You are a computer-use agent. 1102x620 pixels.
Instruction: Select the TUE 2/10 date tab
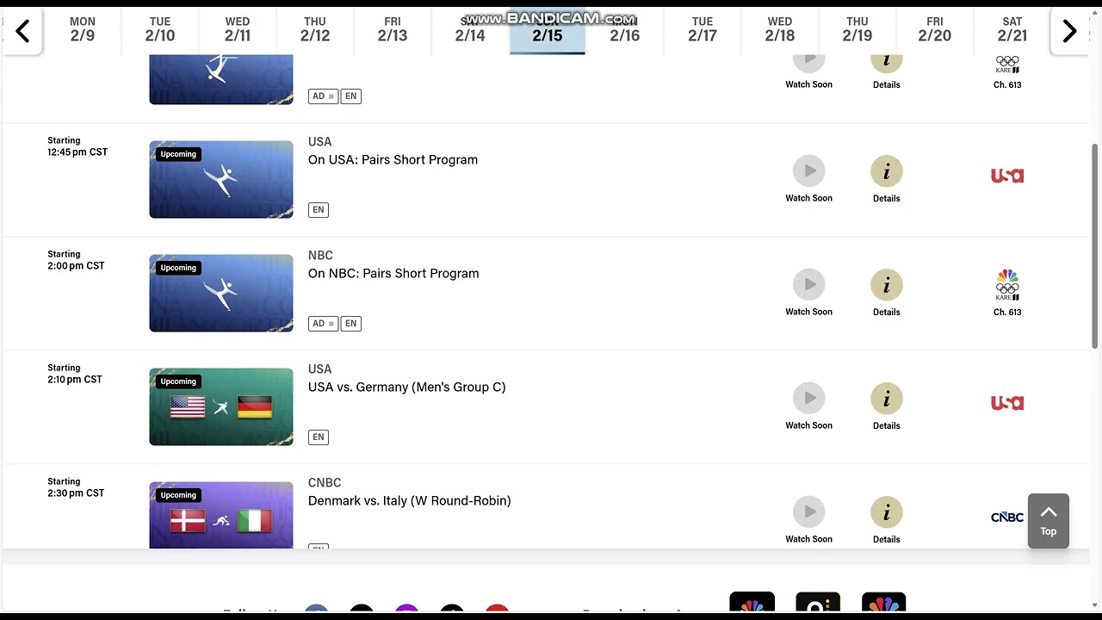[x=160, y=30]
